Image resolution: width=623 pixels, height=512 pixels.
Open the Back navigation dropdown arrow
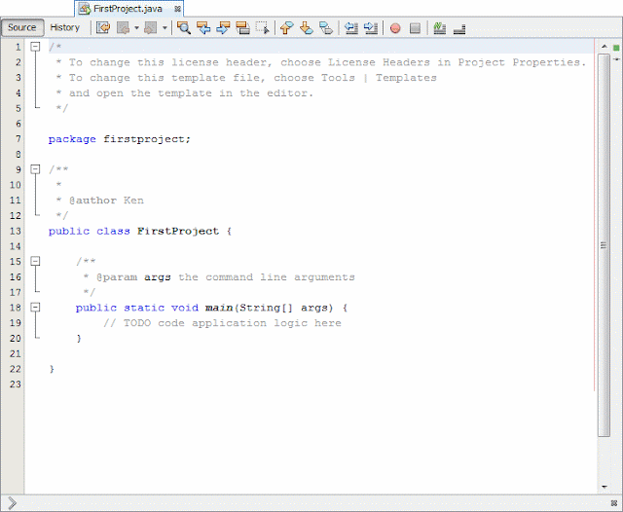136,28
